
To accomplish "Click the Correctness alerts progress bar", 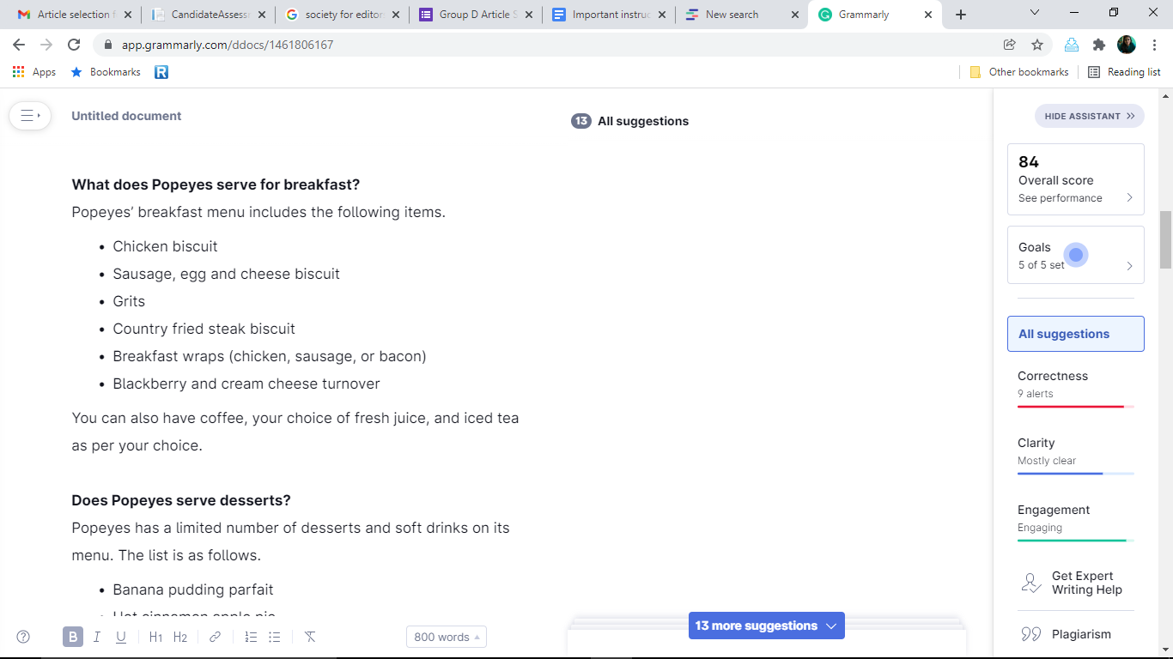I will click(x=1075, y=407).
